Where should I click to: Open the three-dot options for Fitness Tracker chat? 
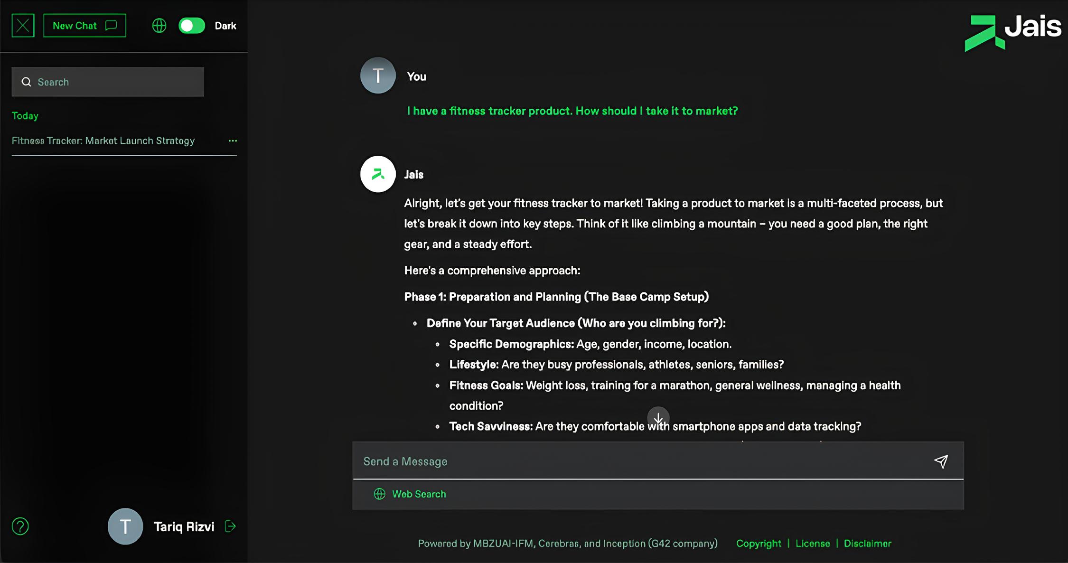[x=233, y=141]
